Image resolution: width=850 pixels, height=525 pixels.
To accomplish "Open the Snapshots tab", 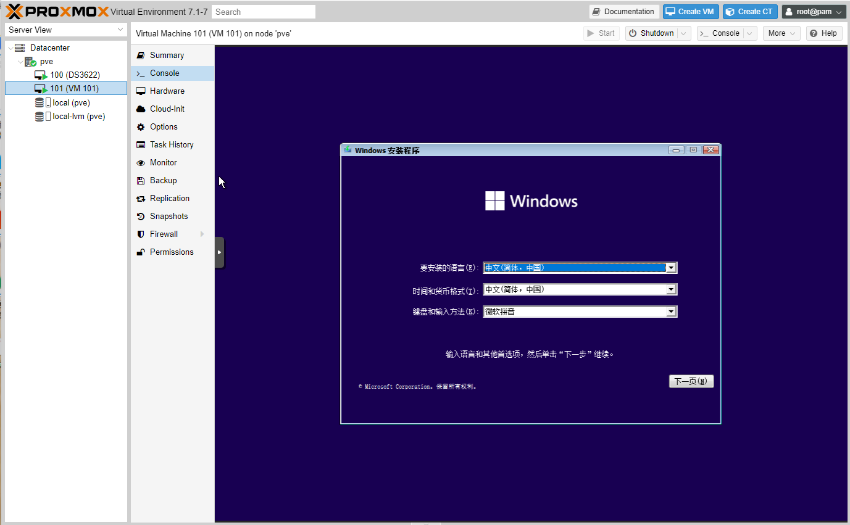I will [173, 216].
